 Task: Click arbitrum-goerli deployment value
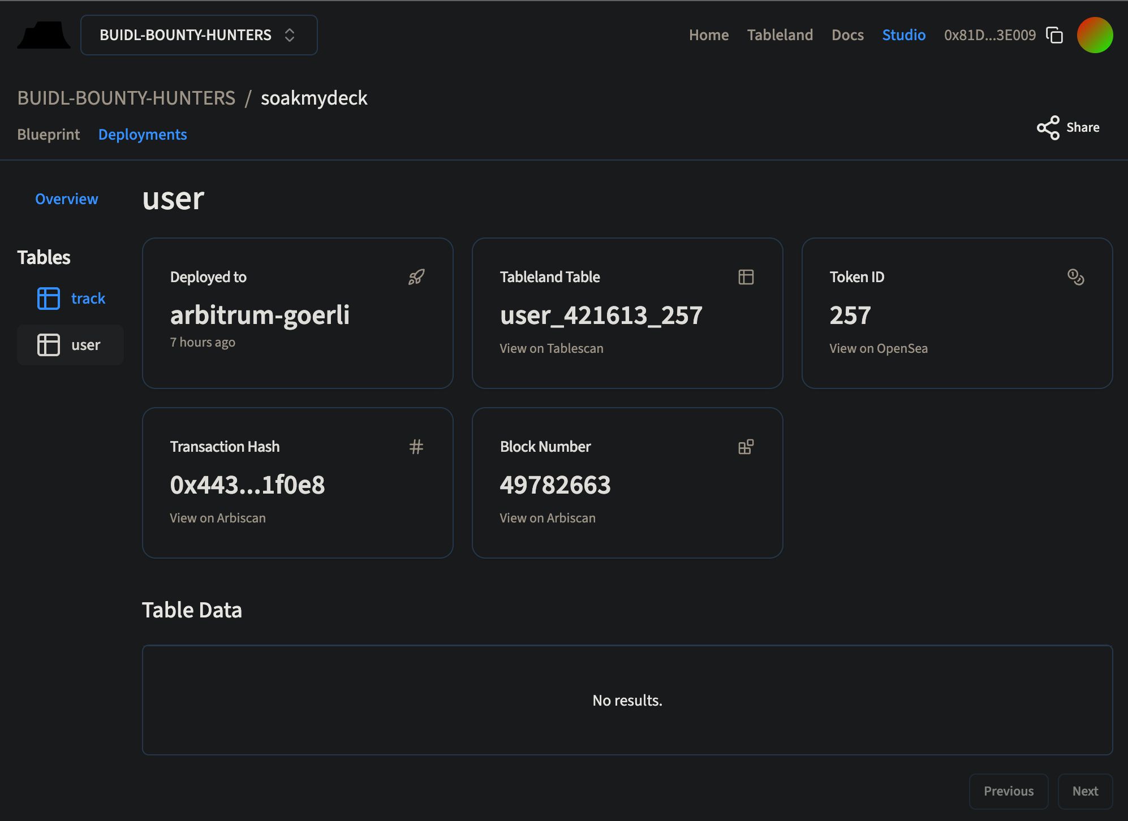[260, 315]
